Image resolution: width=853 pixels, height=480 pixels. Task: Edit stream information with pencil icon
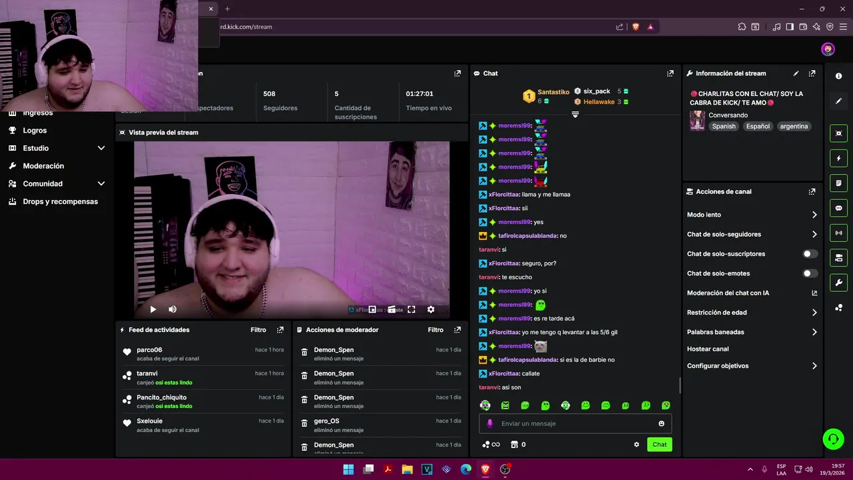coord(796,73)
